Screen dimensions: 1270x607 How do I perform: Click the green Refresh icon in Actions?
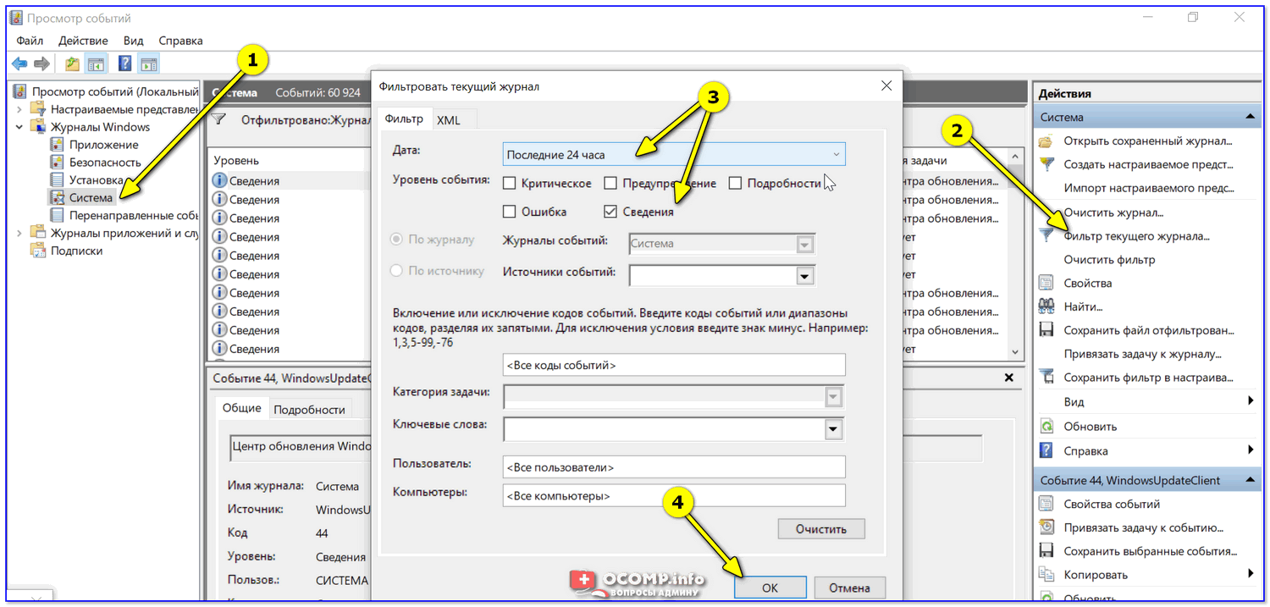[1046, 427]
